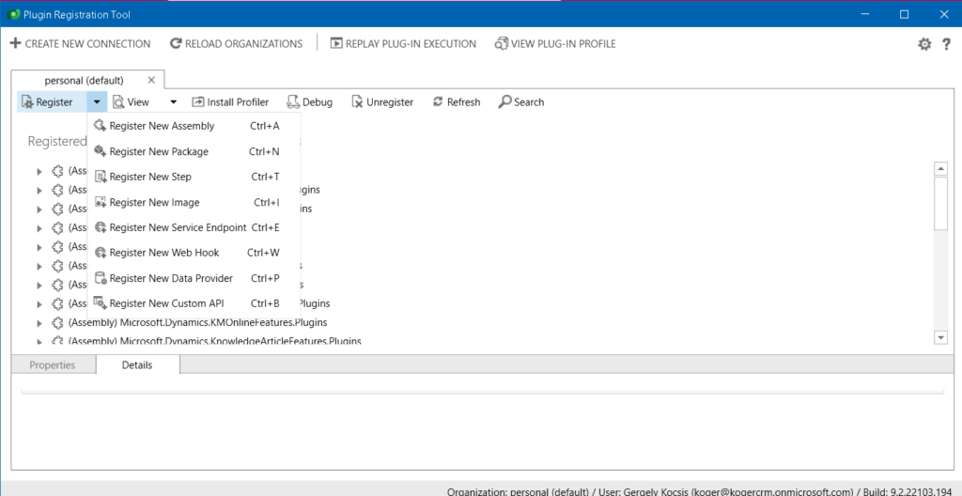Open the View dropdown arrow
The height and width of the screenshot is (496, 962).
coord(173,101)
